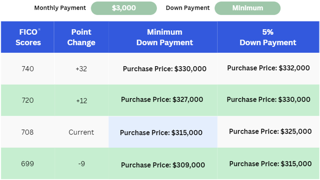
Task: Click the 699 FICO score cell
Action: [28, 164]
